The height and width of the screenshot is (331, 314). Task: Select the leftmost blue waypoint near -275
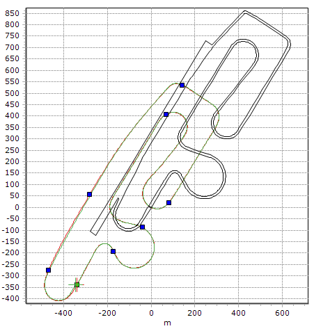coord(48,271)
